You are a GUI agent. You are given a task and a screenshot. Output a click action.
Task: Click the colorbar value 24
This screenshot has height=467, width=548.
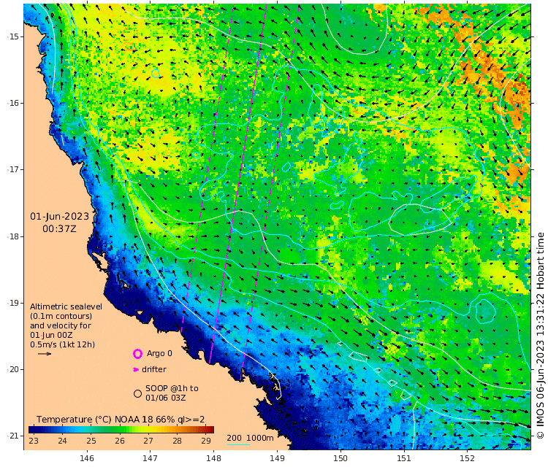pos(62,441)
